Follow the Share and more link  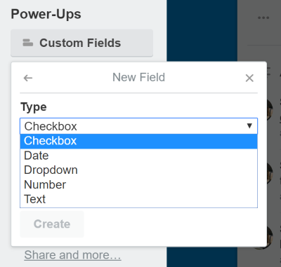(72, 255)
